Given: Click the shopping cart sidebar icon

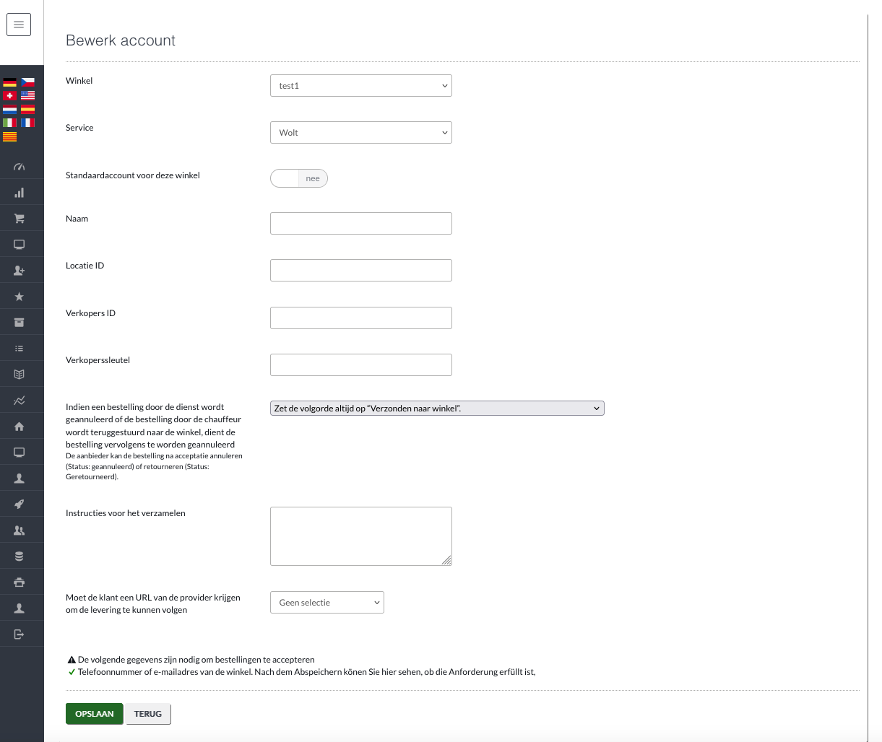Looking at the screenshot, I should tap(20, 219).
